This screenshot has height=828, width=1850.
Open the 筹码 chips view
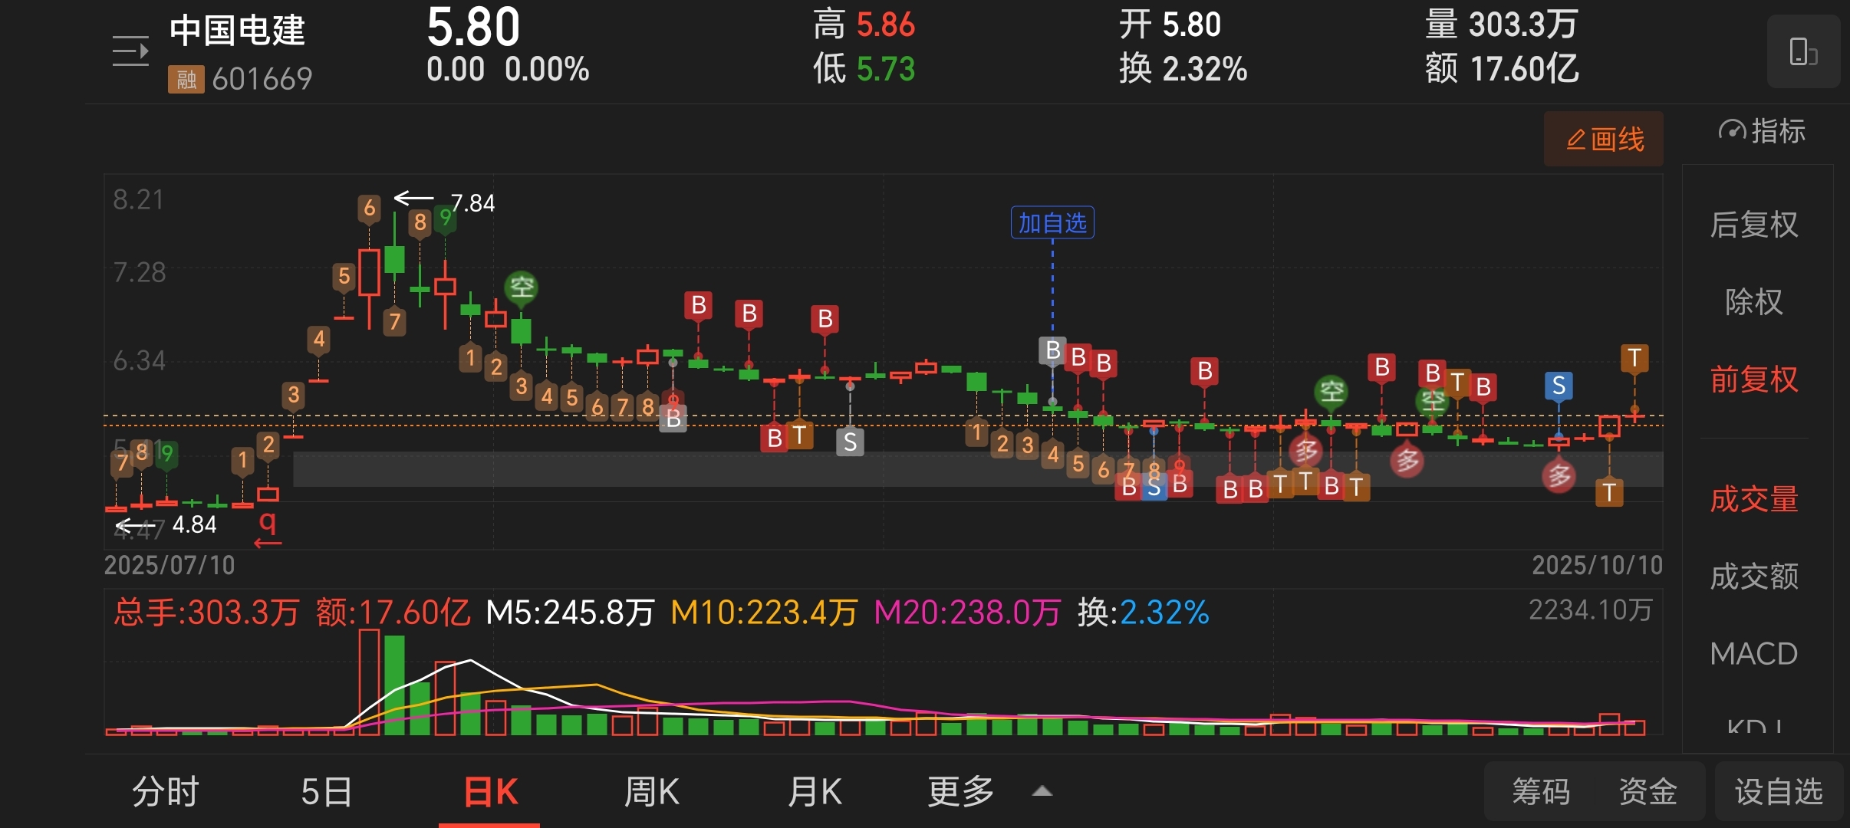(1540, 791)
